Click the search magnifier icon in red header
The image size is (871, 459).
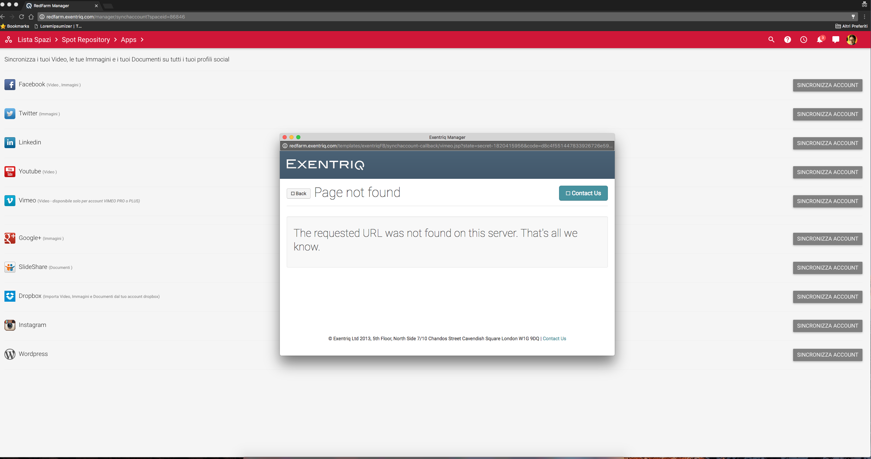click(771, 40)
